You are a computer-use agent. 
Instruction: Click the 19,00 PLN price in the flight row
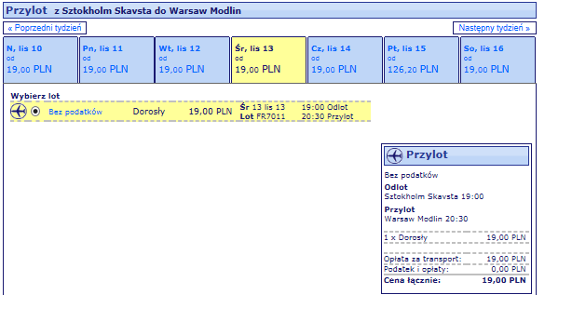211,112
